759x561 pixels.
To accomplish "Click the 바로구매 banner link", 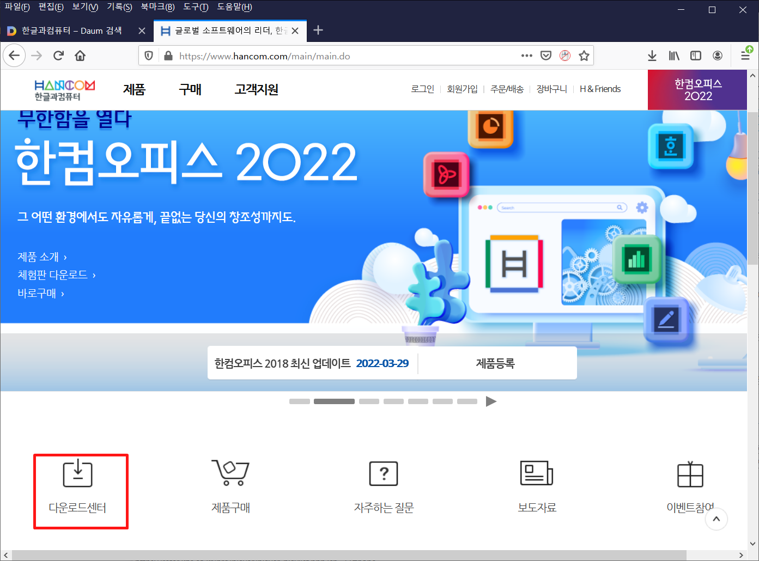I will pyautogui.click(x=41, y=294).
